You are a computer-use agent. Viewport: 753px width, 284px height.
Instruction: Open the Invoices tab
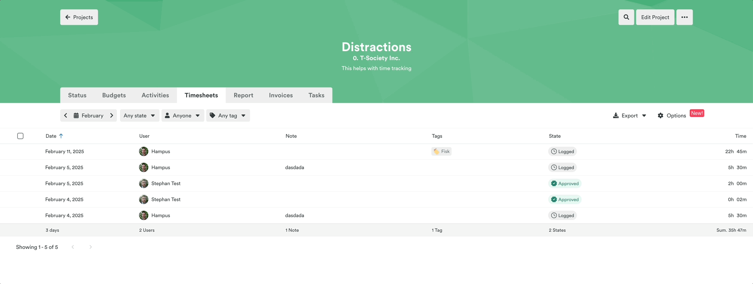click(281, 95)
